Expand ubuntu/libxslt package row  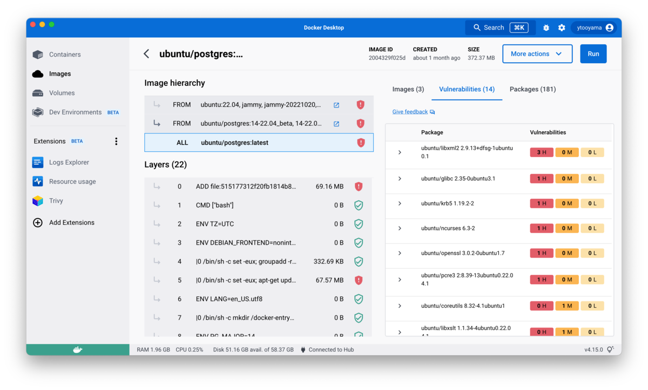coord(400,332)
